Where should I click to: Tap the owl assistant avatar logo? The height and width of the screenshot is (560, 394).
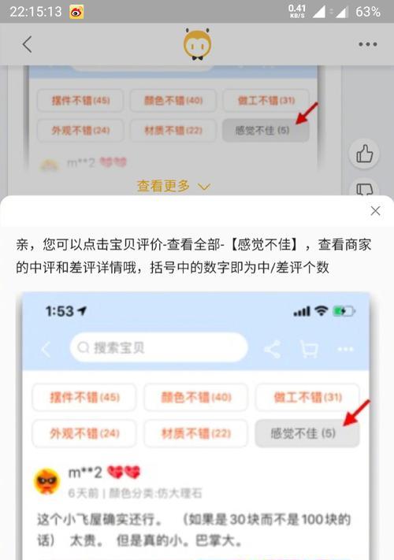click(x=197, y=44)
